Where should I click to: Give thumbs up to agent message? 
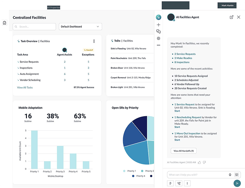199,162
